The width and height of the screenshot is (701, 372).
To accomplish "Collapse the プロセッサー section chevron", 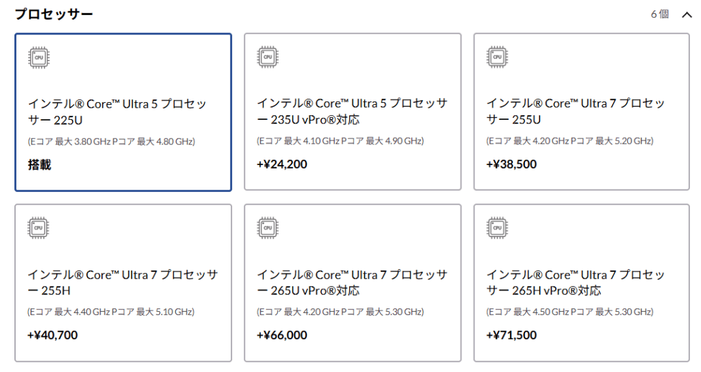I will tap(687, 14).
